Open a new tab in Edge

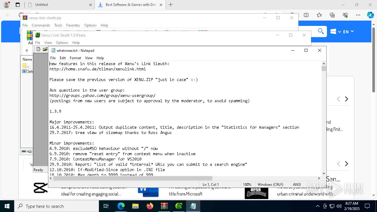pos(171,5)
